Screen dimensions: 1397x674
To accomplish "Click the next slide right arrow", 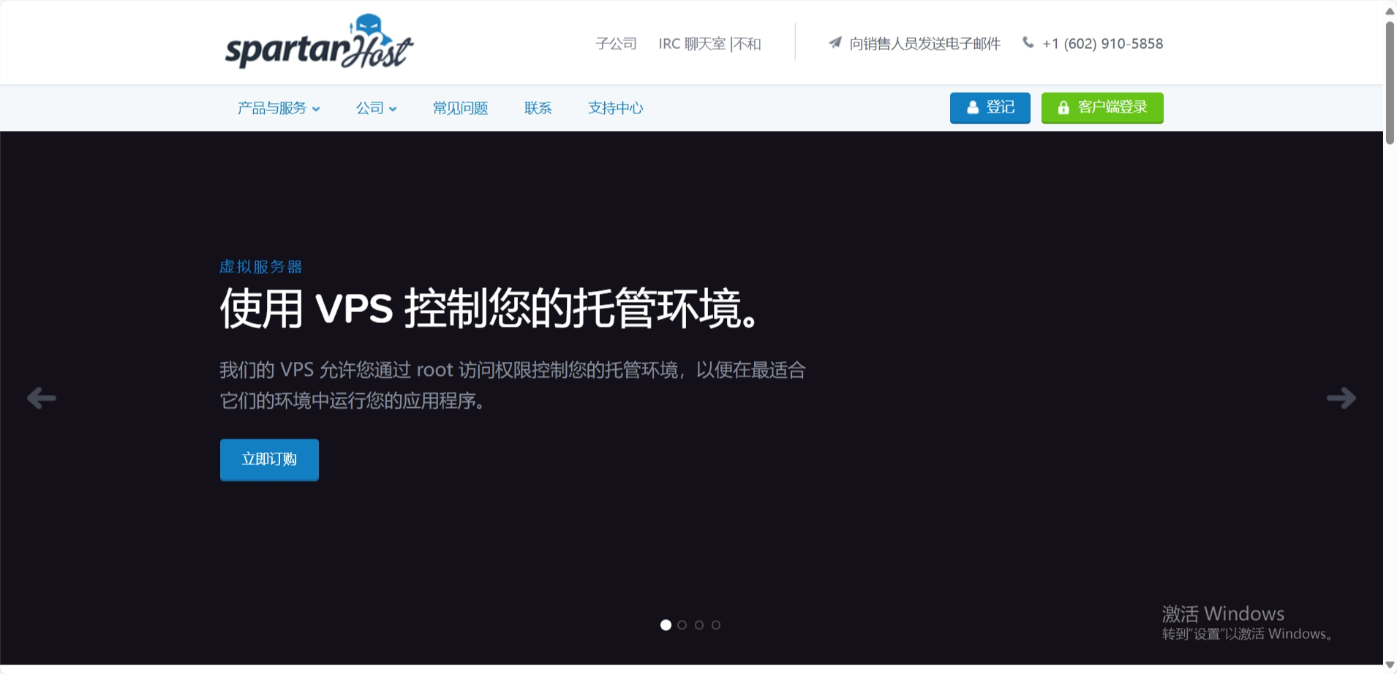I will (x=1341, y=398).
